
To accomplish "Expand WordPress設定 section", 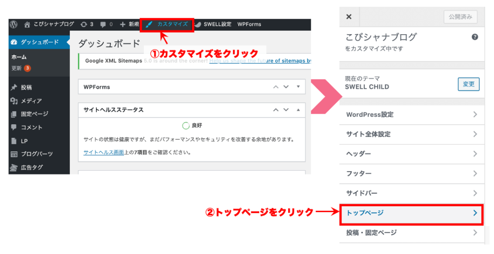I will (412, 115).
